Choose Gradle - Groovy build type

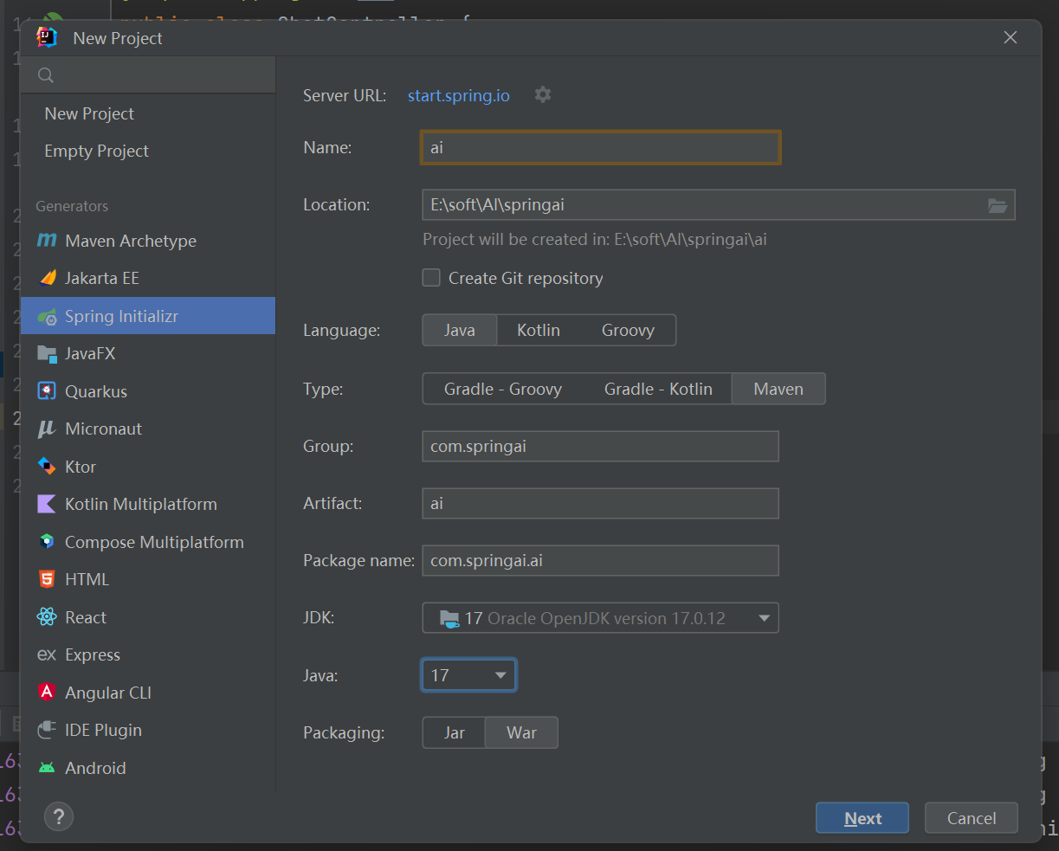503,389
